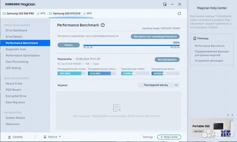
Task: Click the Помощь book icon
Action: 195,38
